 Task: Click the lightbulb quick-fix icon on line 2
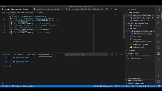click(10, 18)
